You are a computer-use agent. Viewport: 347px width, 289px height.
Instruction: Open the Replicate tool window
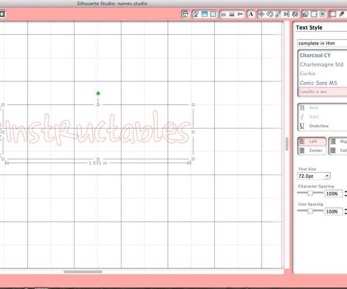(295, 14)
